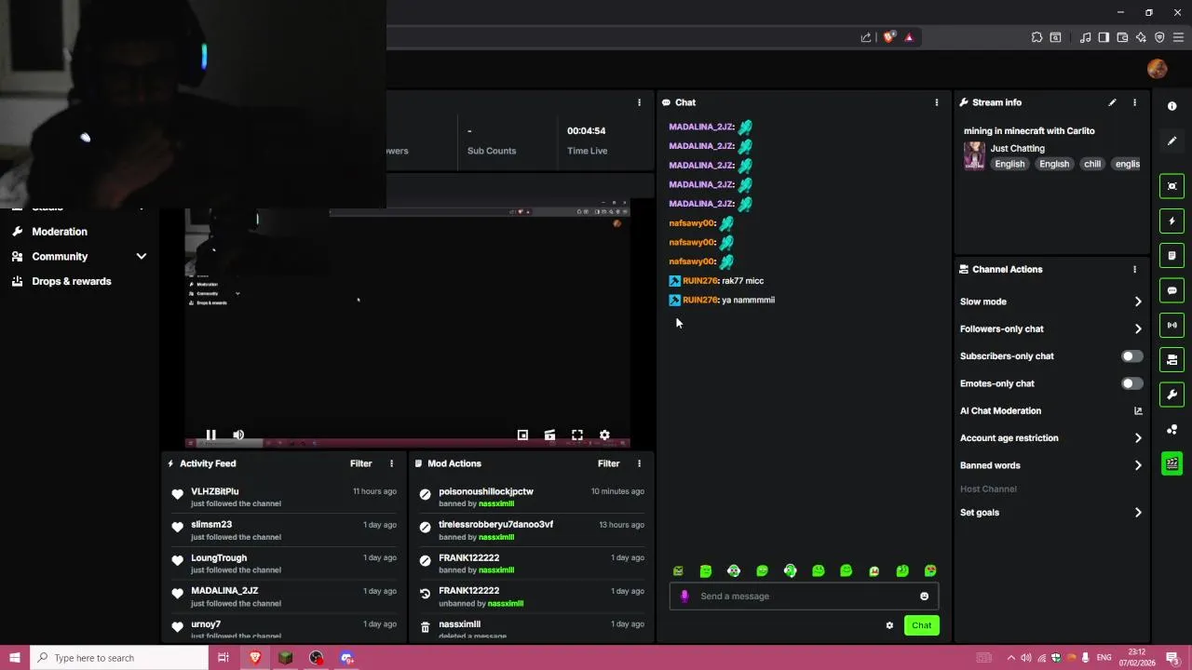This screenshot has height=670, width=1192.
Task: Open the Brave browser hamburger menu
Action: [x=1178, y=37]
